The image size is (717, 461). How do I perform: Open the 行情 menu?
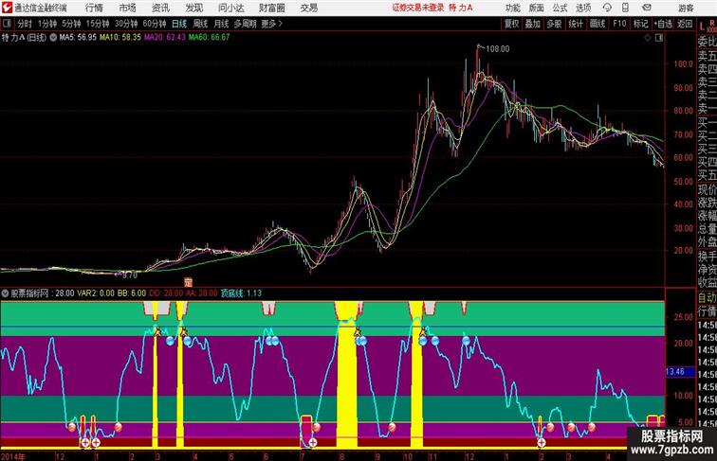[94, 8]
